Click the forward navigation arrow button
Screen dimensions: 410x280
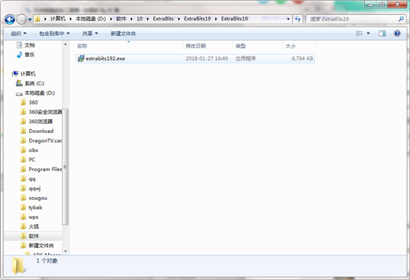(21, 19)
